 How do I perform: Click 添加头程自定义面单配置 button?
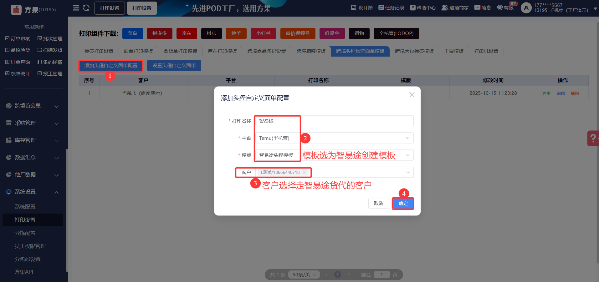(111, 66)
